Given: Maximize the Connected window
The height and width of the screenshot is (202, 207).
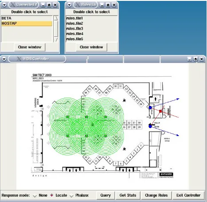Looking at the screenshot, I should 49,5.
